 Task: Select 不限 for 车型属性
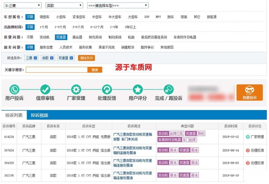coord(30,17)
